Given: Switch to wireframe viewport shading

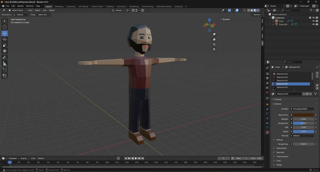Looking at the screenshot, I should coord(249,10).
